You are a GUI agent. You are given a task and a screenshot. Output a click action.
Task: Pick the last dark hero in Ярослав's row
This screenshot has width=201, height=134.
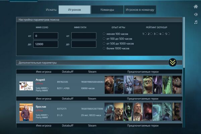[x=177, y=112]
